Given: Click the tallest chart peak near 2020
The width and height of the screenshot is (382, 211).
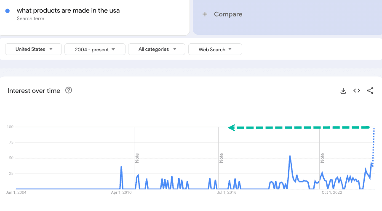Looking at the screenshot, I should click(290, 156).
